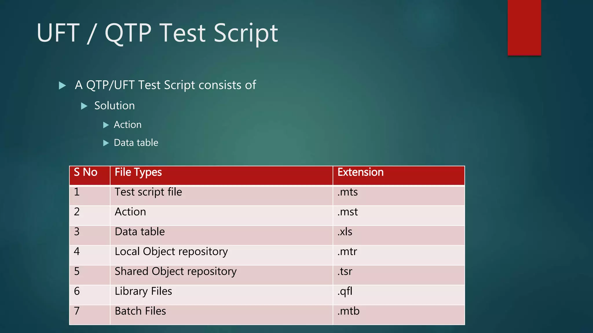The image size is (593, 333).
Task: Click the S No column header
Action: point(90,175)
